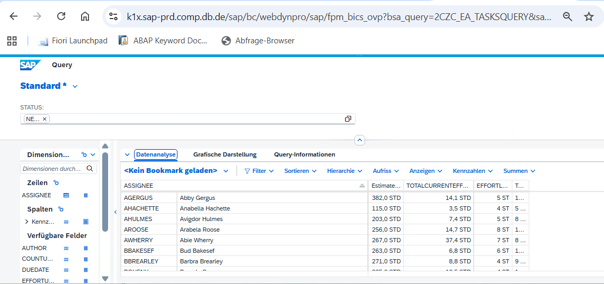This screenshot has height=284, width=604.
Task: Open the Aufriss menu
Action: (x=386, y=171)
